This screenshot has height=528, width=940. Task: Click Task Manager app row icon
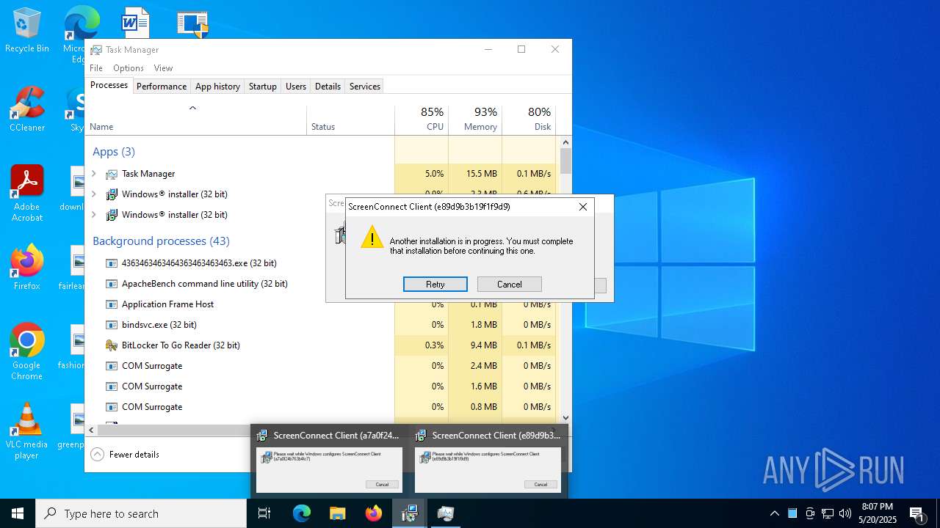[112, 174]
